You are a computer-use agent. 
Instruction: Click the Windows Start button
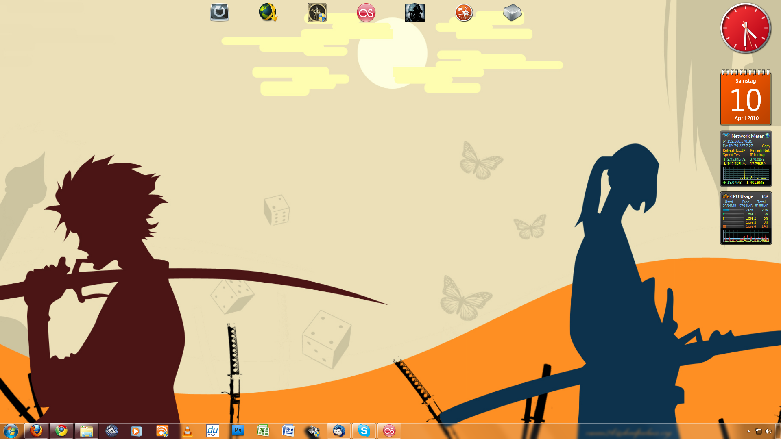[x=11, y=431]
